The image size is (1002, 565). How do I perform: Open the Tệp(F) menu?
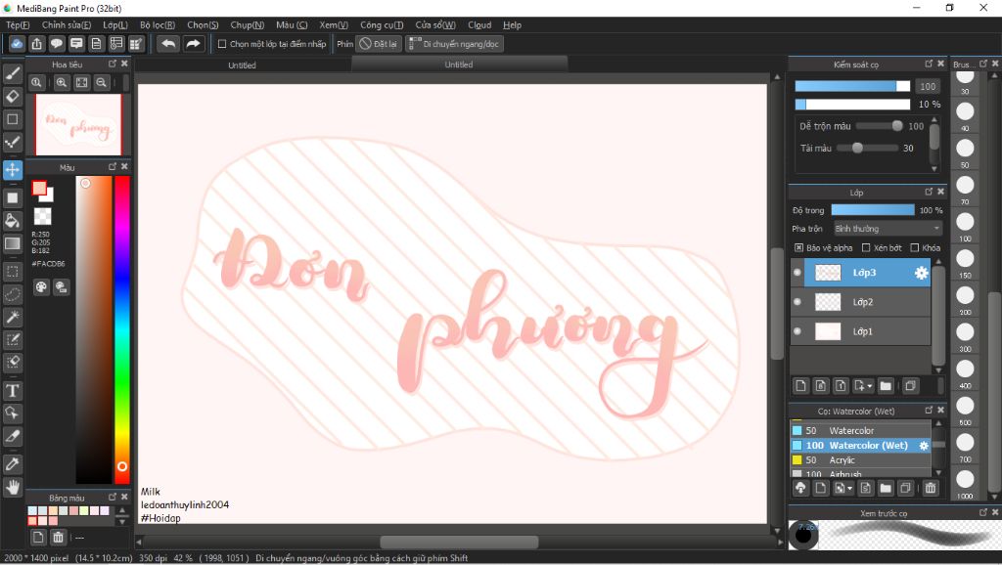point(18,24)
